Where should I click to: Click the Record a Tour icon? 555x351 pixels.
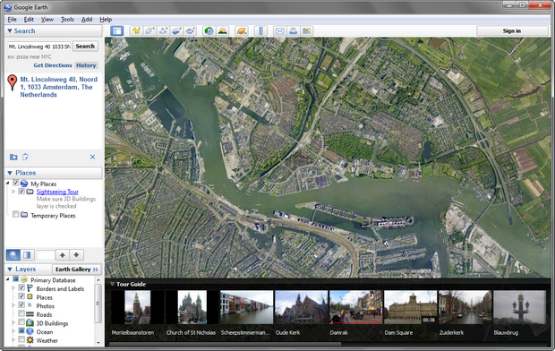coord(191,30)
